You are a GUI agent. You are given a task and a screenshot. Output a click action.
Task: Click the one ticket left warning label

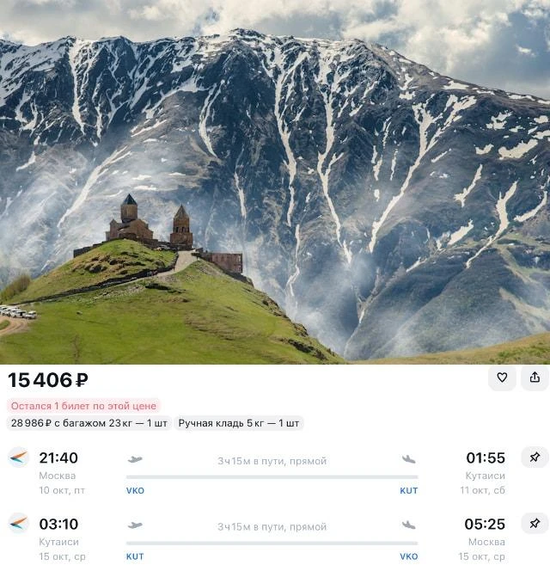pos(83,406)
